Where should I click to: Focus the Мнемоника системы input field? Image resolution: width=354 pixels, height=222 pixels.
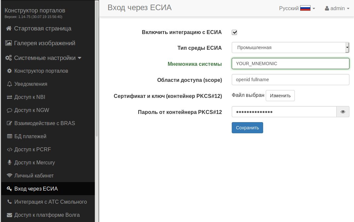pos(290,64)
